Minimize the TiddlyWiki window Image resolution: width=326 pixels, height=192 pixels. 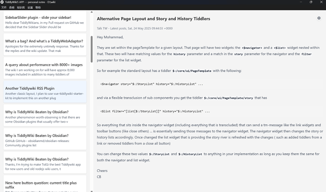tap(301, 2)
